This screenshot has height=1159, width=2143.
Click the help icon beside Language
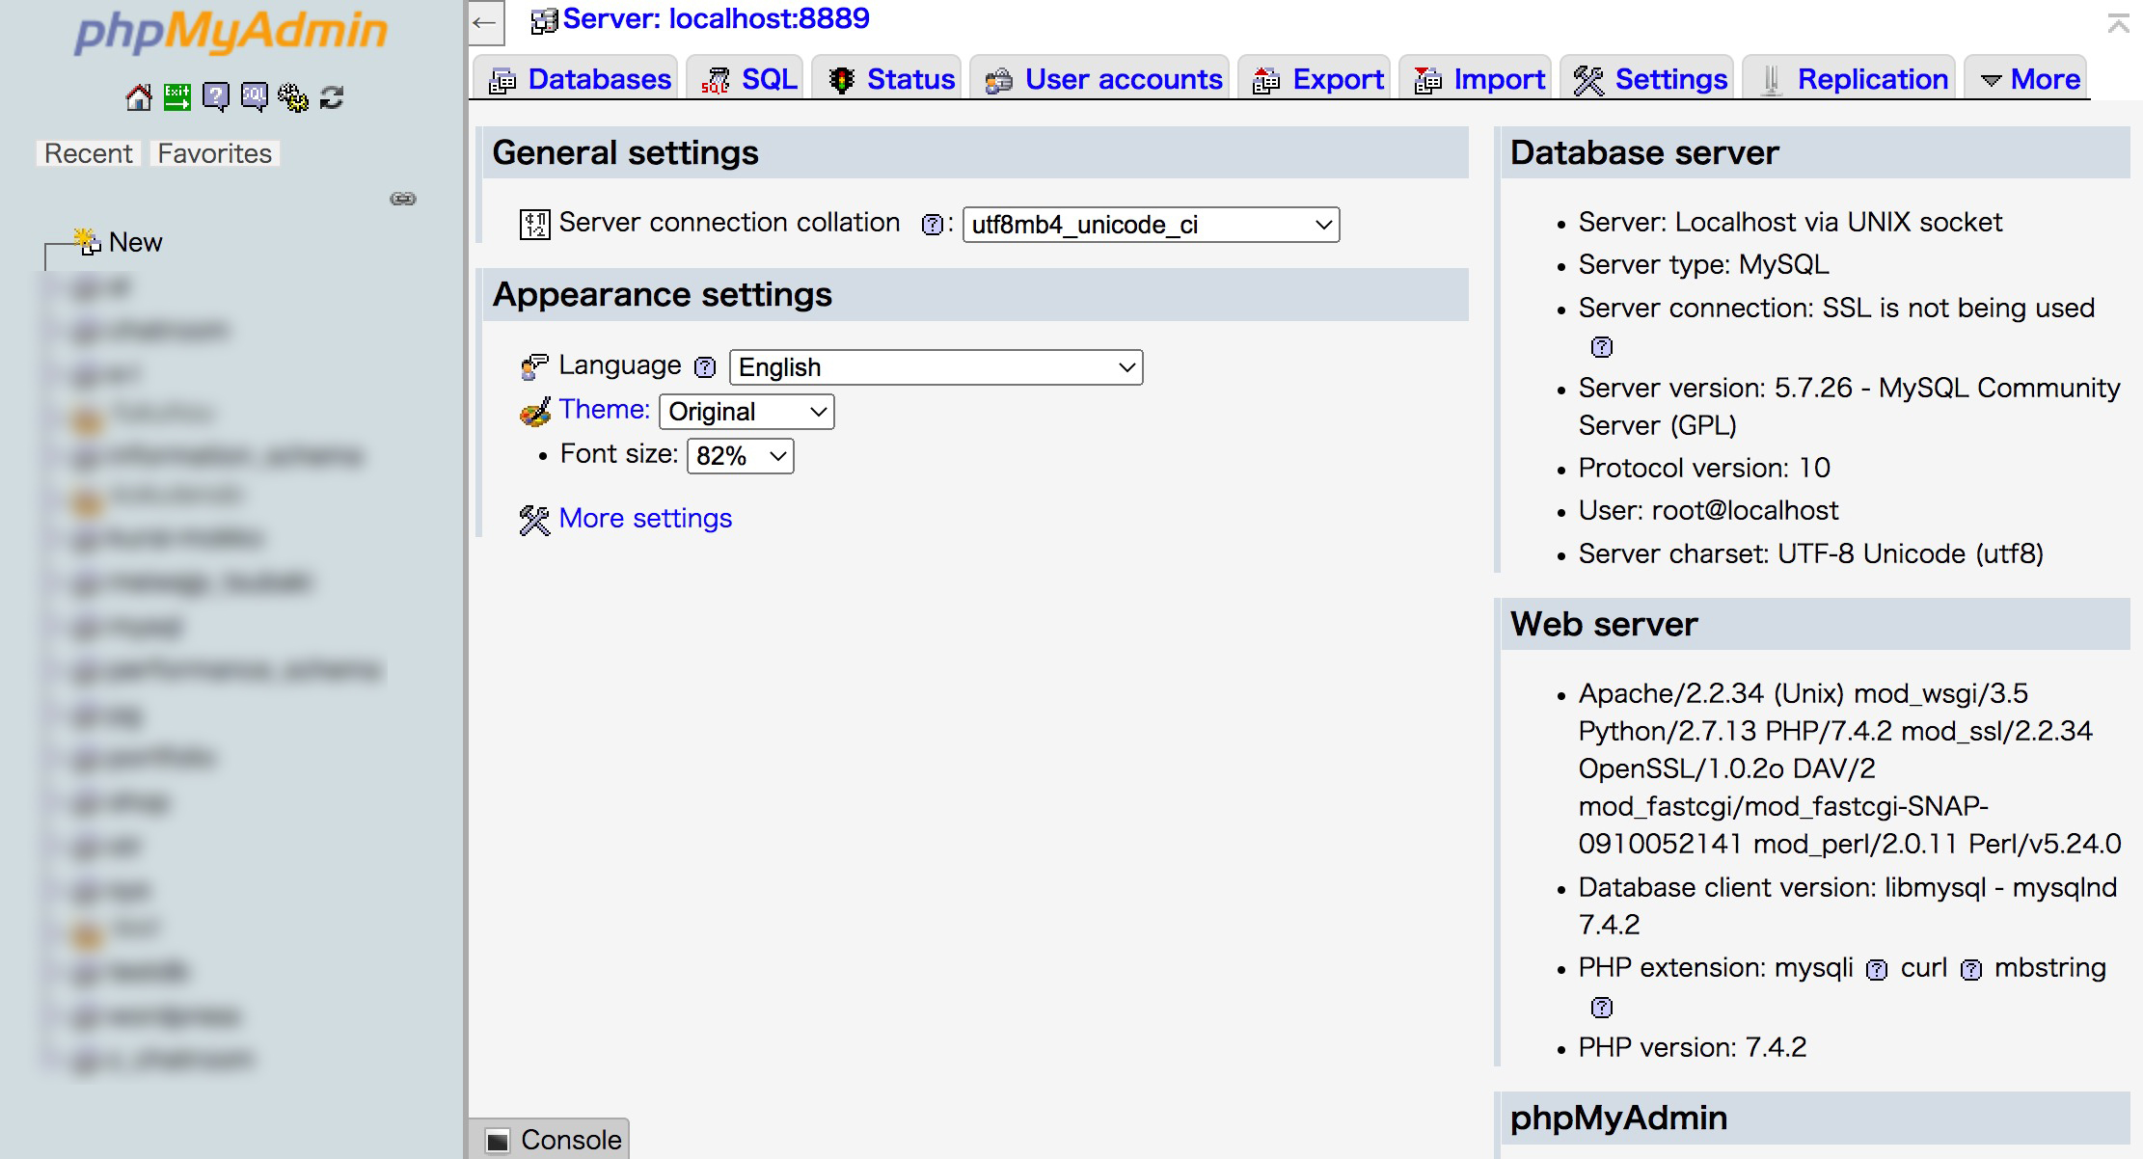(706, 367)
